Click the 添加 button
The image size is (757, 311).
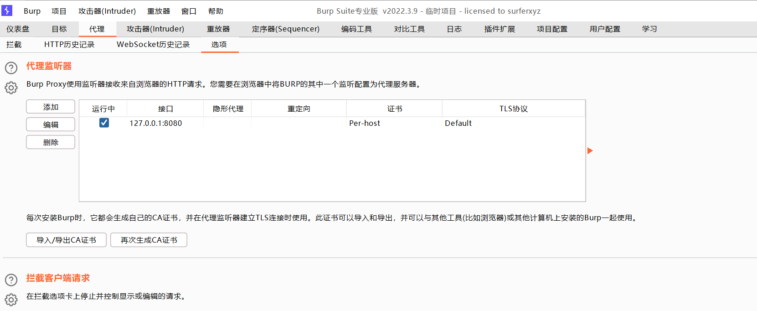(51, 107)
